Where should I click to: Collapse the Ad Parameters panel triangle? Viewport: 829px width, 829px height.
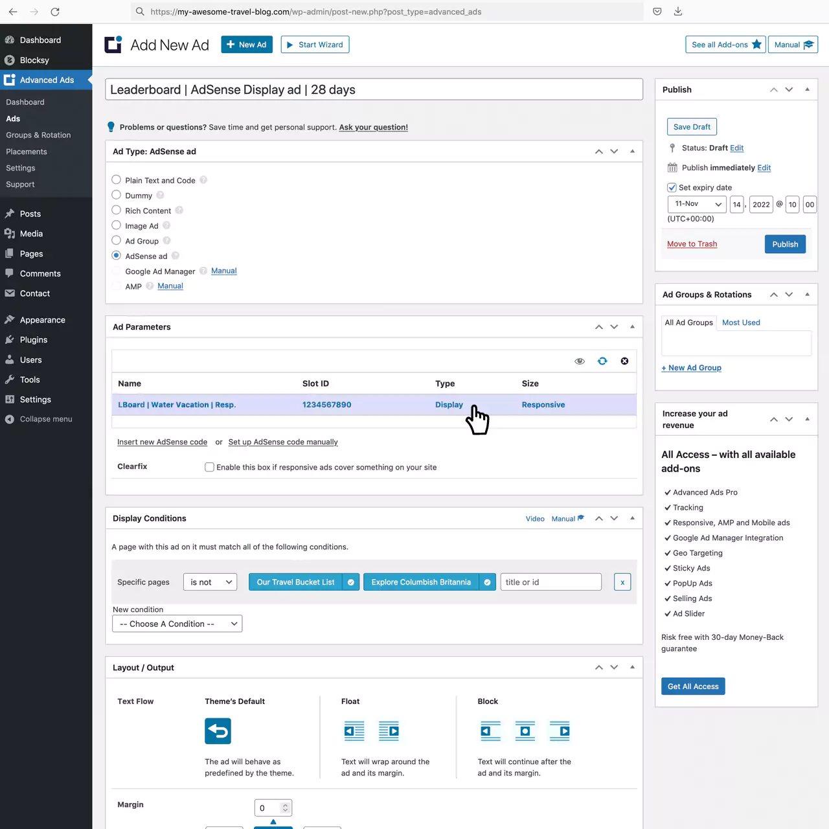pyautogui.click(x=632, y=327)
